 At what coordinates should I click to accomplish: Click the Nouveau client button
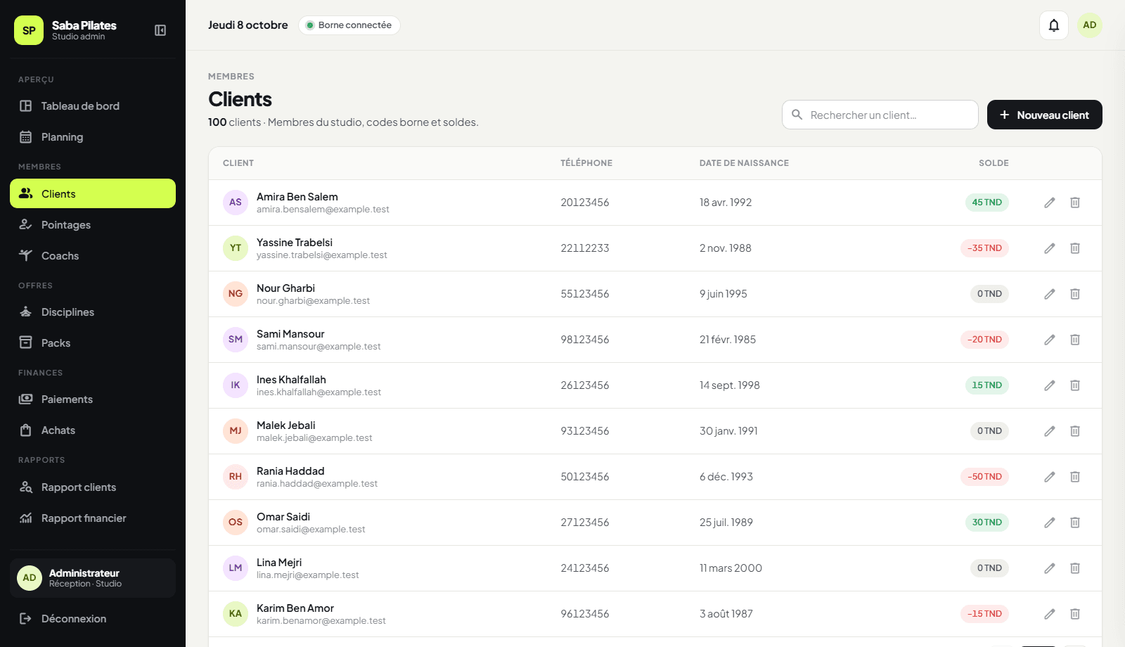point(1045,115)
